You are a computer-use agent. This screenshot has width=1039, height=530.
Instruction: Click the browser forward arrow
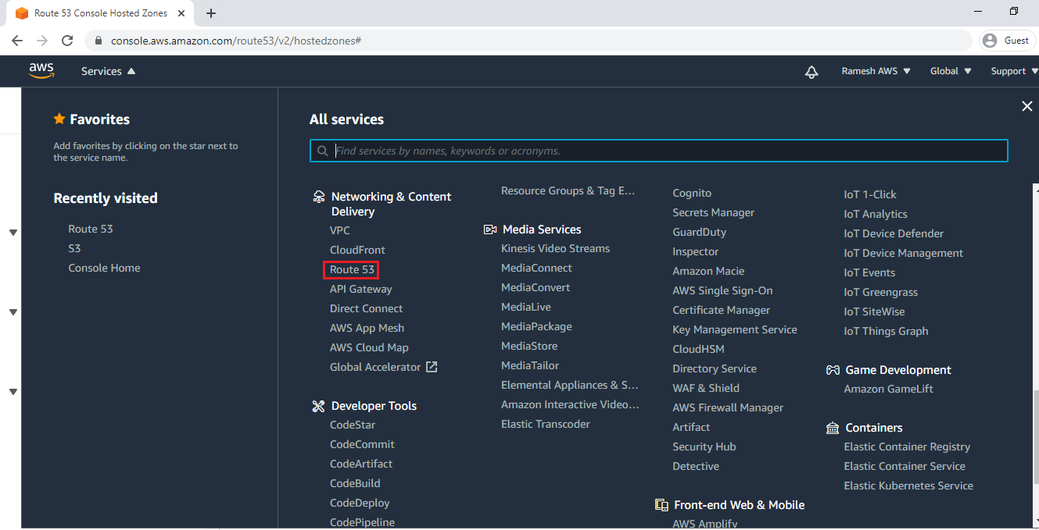tap(42, 41)
